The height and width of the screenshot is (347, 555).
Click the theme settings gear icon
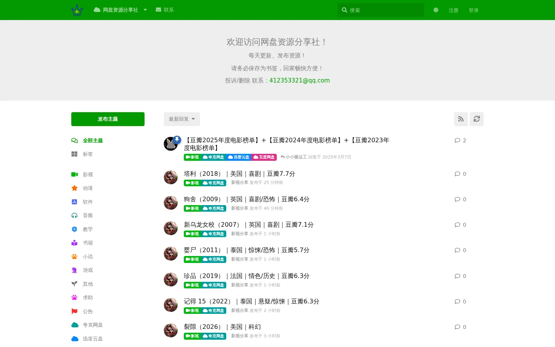point(436,10)
